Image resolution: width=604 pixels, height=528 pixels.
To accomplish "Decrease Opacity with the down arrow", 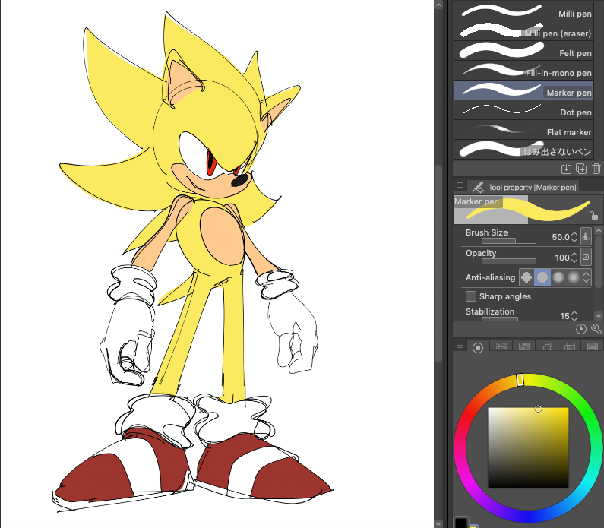I will (x=574, y=261).
